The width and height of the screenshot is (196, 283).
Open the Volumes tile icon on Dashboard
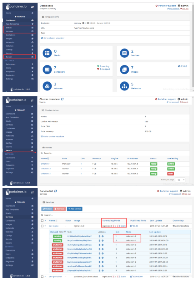(47, 85)
